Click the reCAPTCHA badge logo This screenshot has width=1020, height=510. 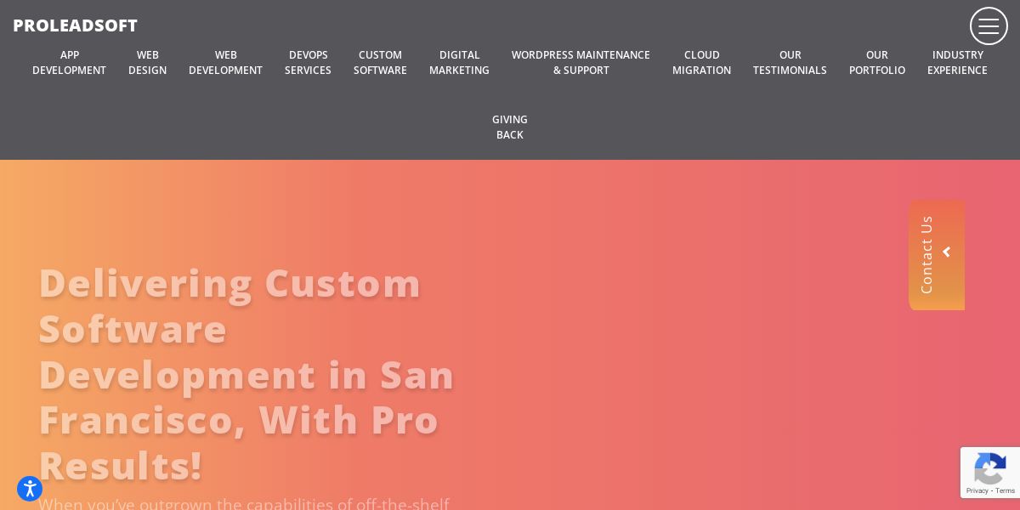click(x=990, y=468)
